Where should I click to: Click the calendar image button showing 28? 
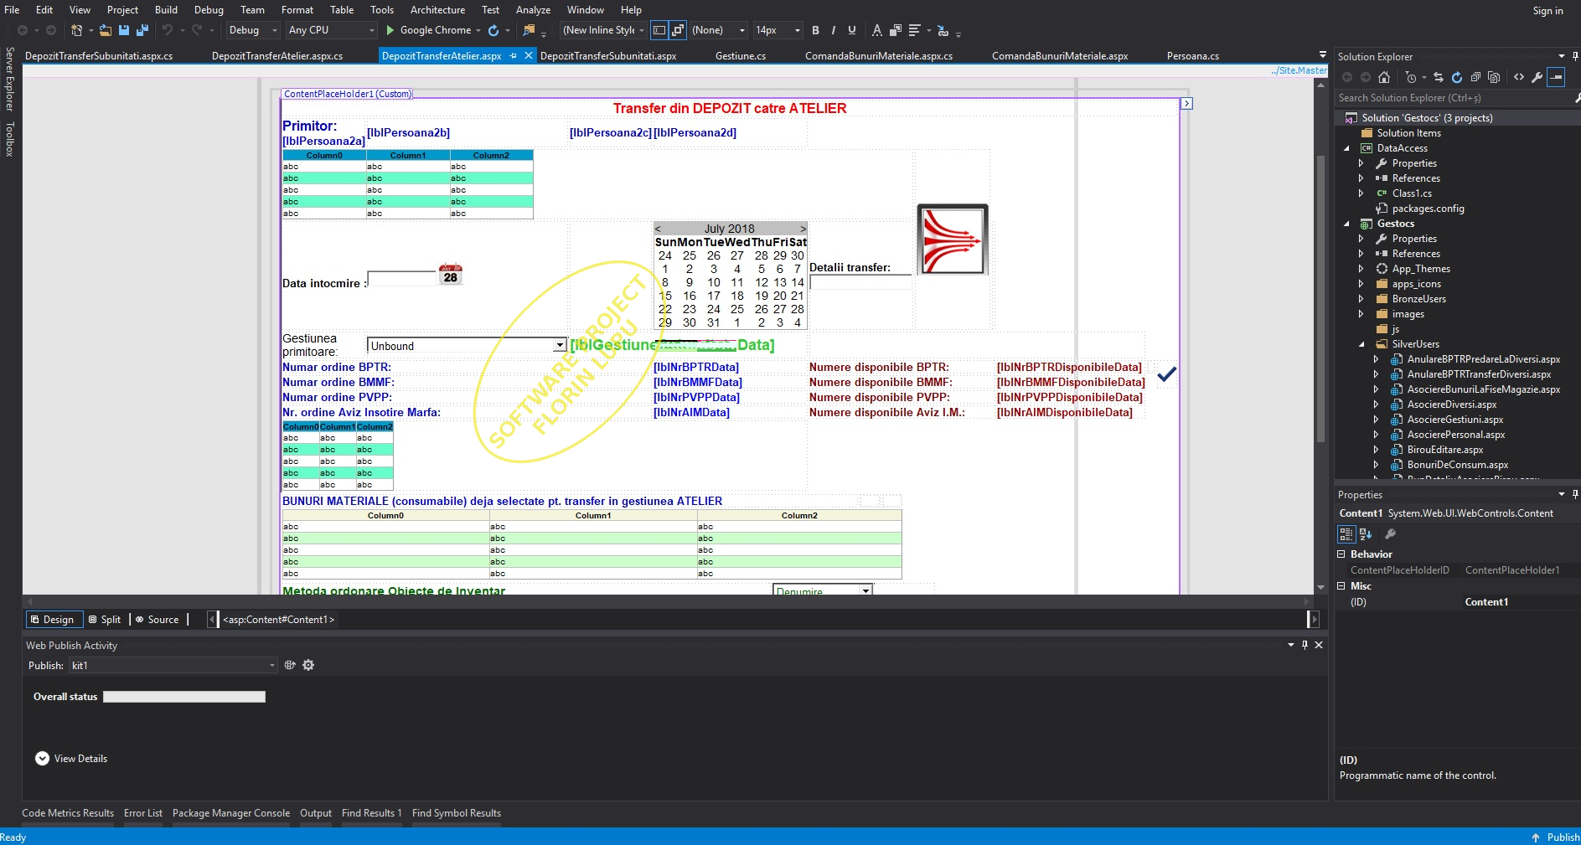coord(451,274)
